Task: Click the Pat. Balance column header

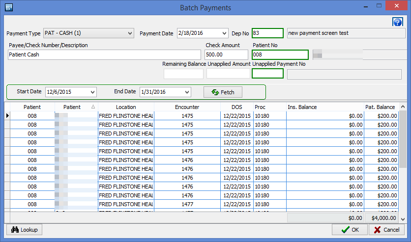Action: [381, 107]
